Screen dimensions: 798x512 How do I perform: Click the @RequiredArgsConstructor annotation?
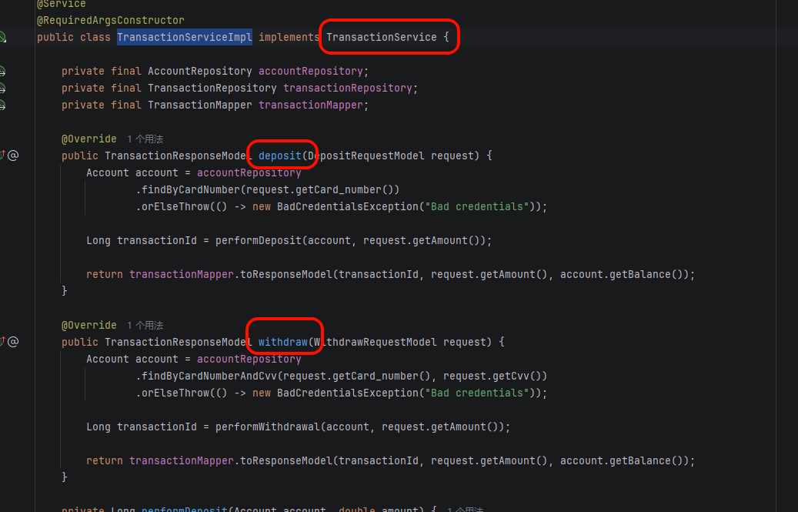pos(111,20)
